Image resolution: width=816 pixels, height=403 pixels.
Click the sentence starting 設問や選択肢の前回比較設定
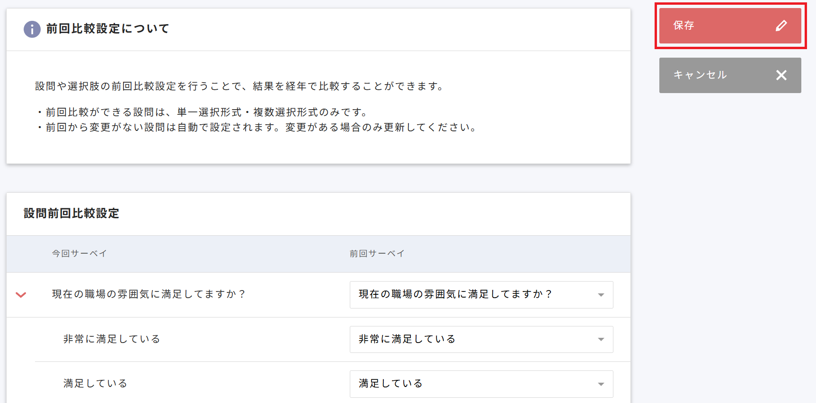240,86
